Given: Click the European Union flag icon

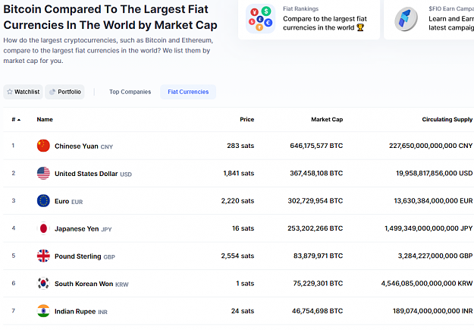Looking at the screenshot, I should [x=43, y=201].
